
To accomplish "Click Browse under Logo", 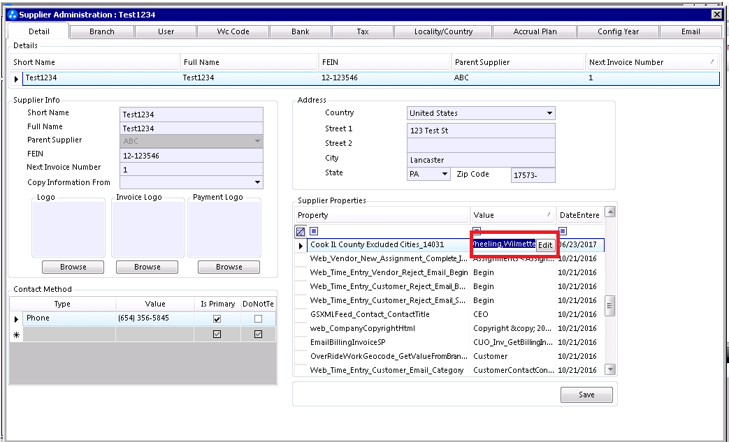I will [73, 267].
